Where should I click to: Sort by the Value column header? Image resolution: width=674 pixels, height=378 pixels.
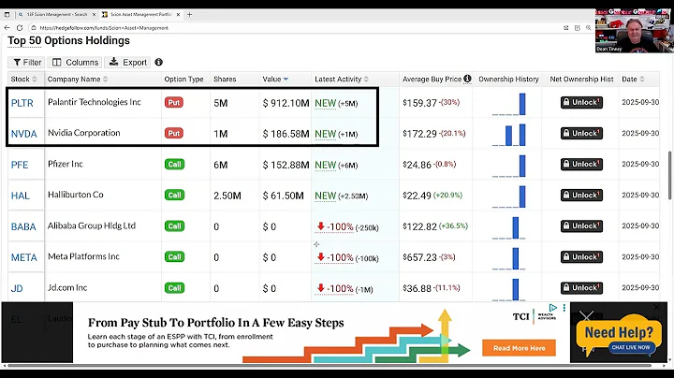[x=275, y=79]
